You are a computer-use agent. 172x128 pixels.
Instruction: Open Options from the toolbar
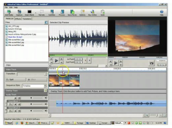coord(82,13)
